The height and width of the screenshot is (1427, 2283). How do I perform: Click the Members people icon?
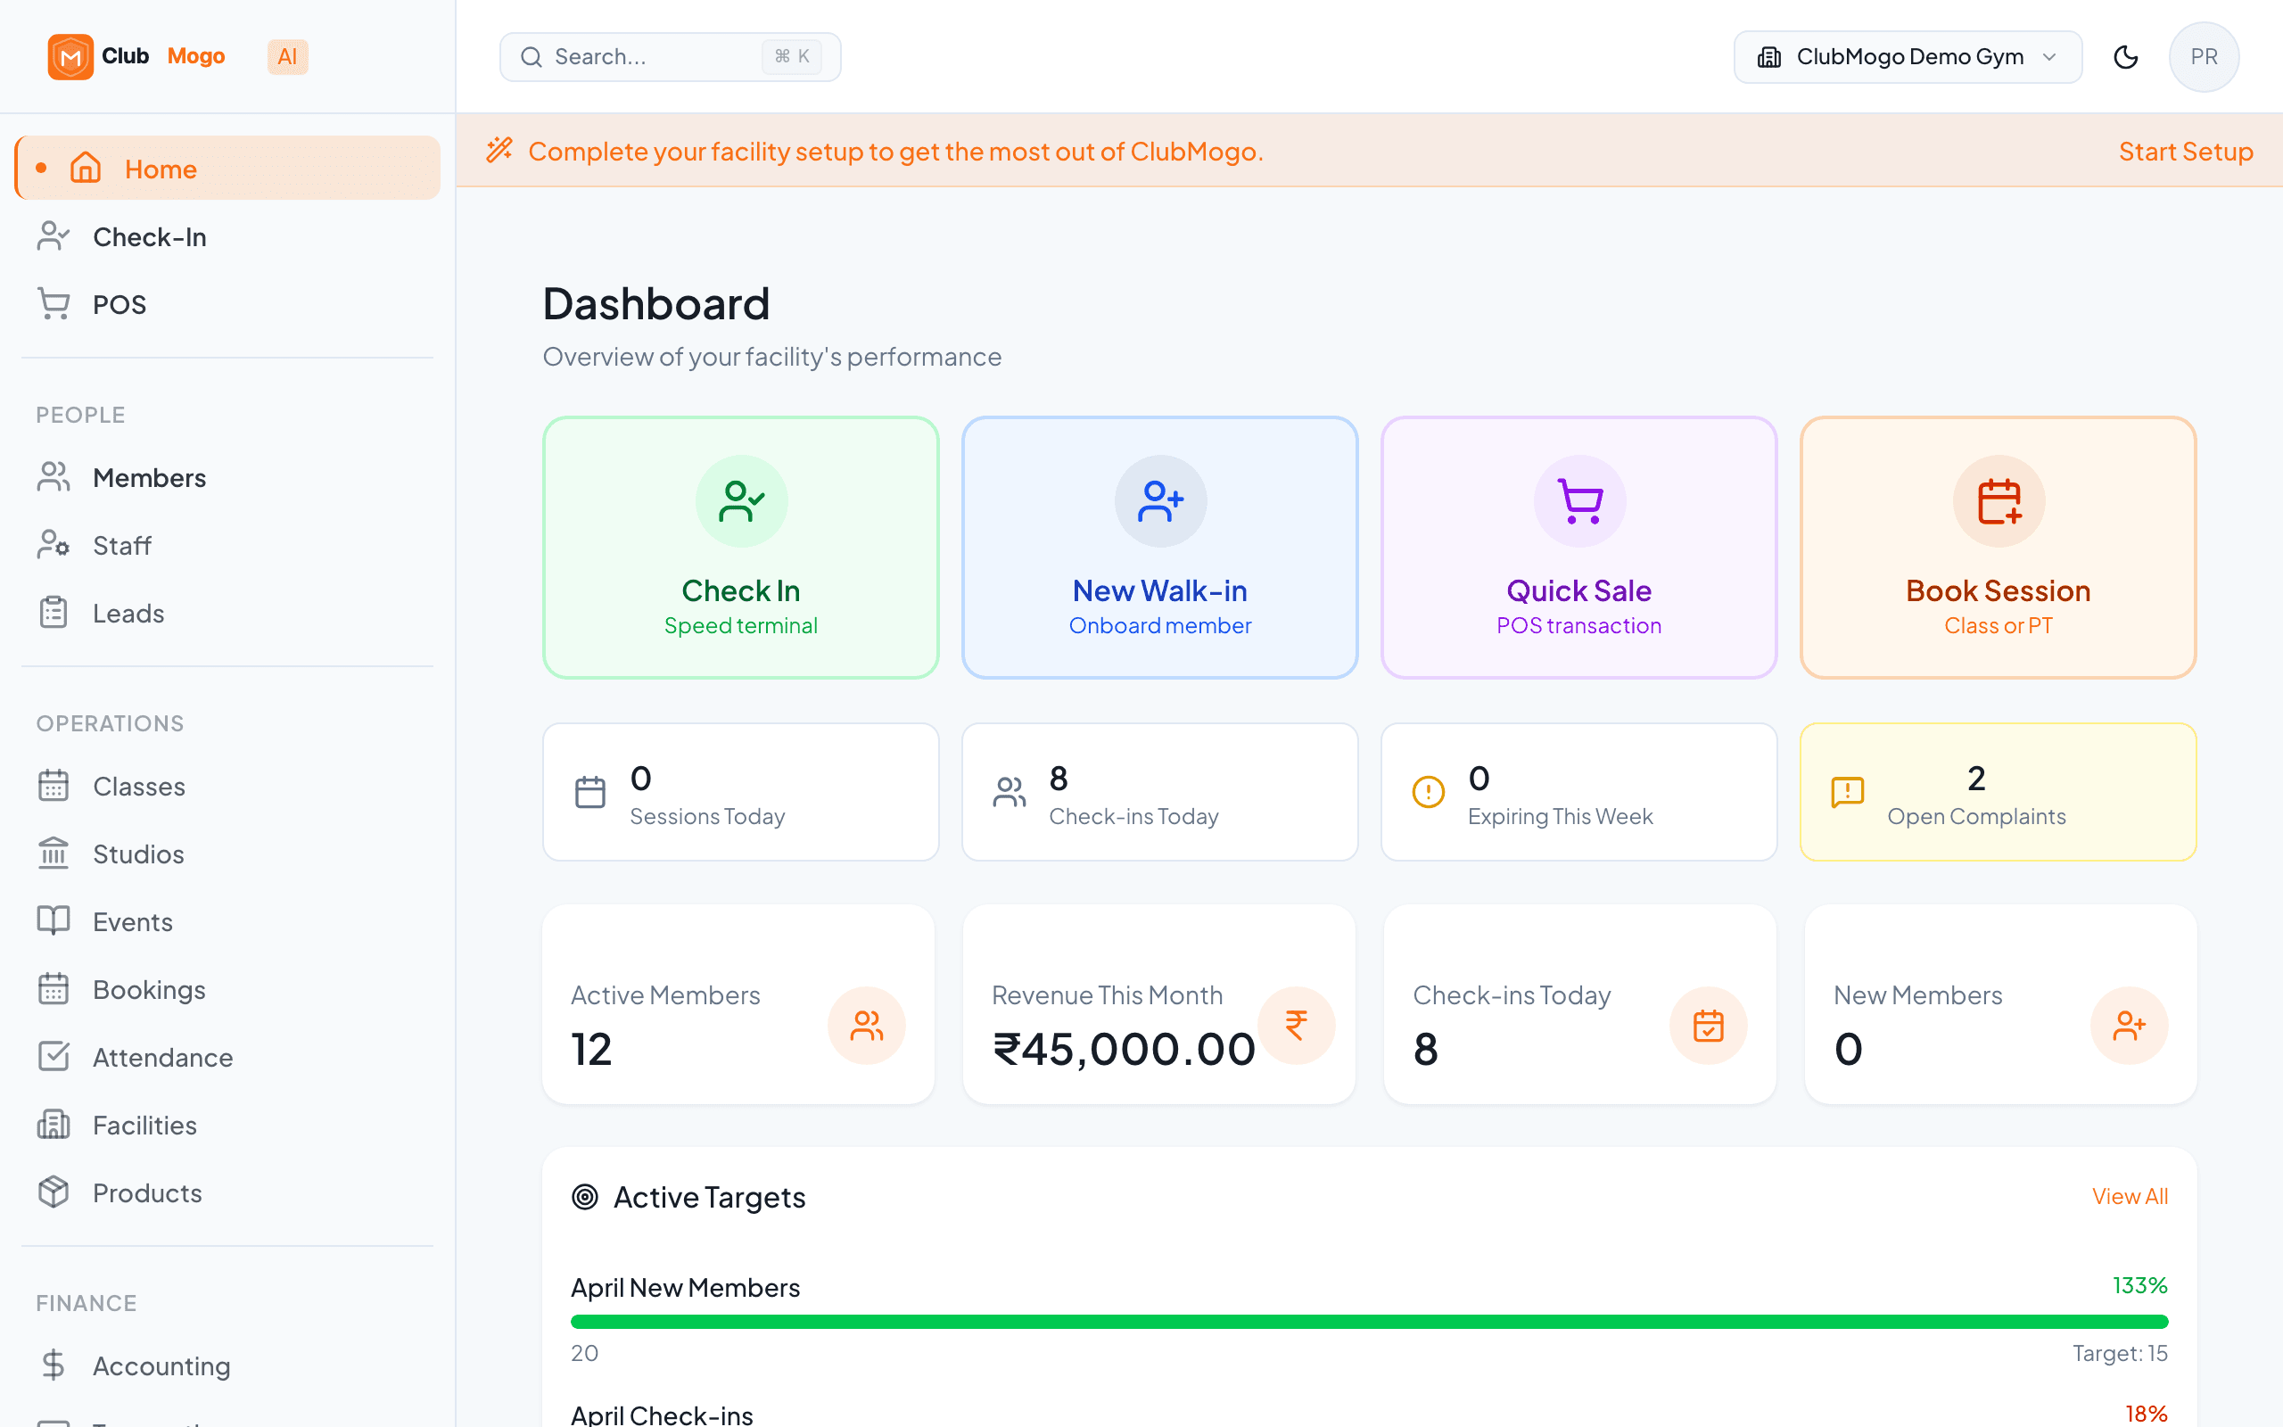coord(53,476)
